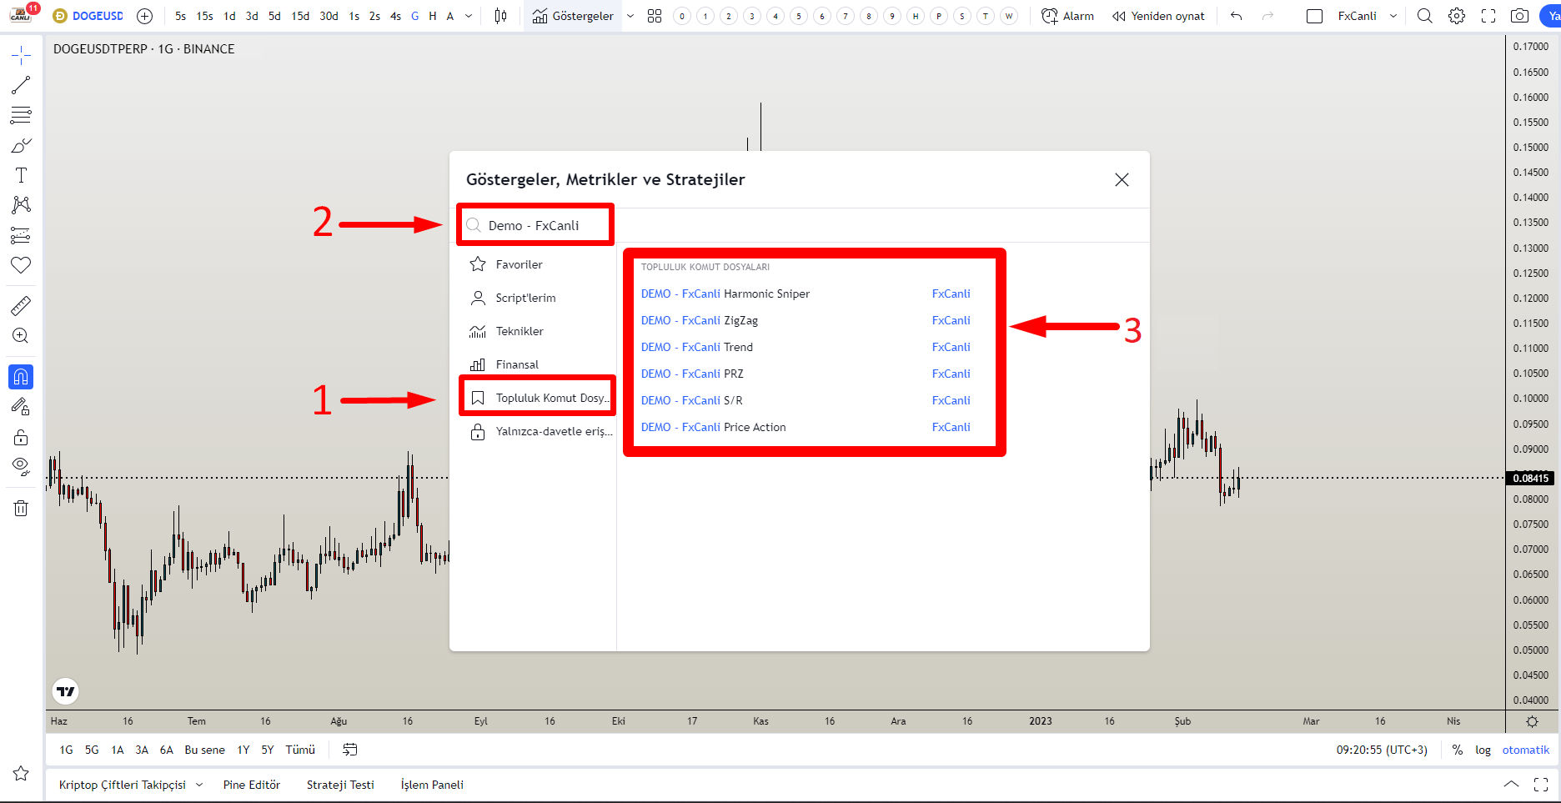The width and height of the screenshot is (1561, 803).
Task: Hide all drawings with the eye icon
Action: click(x=21, y=466)
